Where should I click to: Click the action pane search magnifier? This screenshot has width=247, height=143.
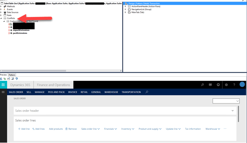click(147, 92)
